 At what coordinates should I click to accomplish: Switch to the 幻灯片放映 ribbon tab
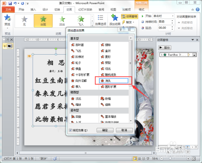coord(85,9)
